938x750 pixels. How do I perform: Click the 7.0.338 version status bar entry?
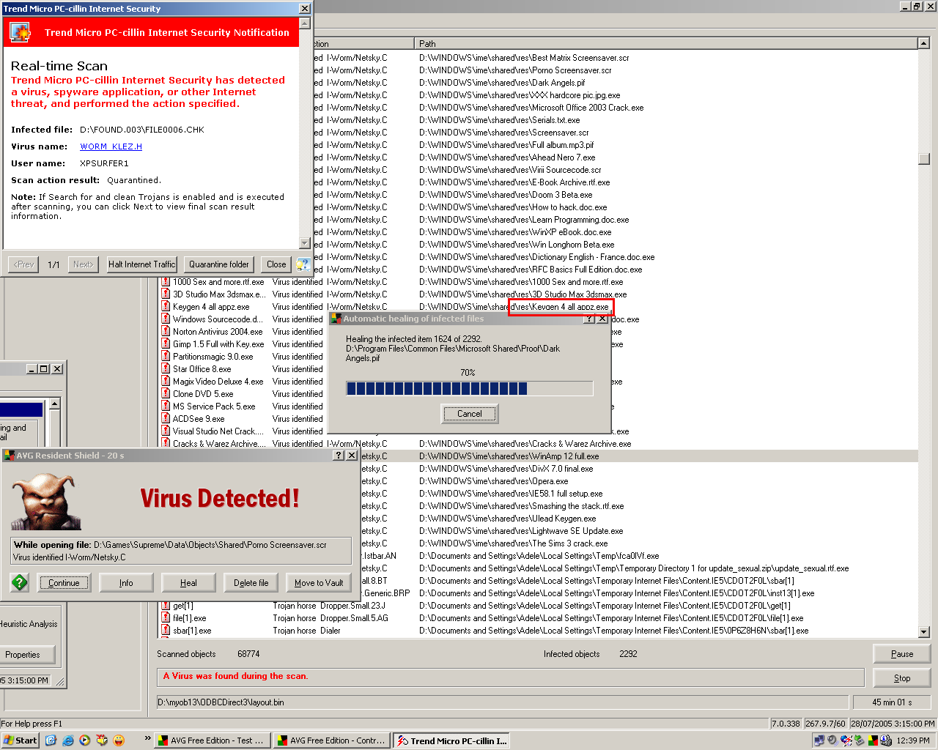pyautogui.click(x=786, y=724)
